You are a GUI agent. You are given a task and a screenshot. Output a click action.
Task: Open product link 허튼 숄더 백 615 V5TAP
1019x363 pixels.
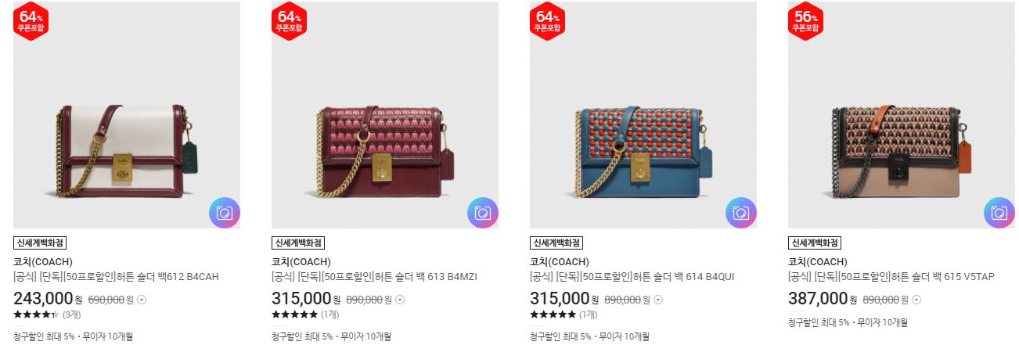tap(891, 277)
